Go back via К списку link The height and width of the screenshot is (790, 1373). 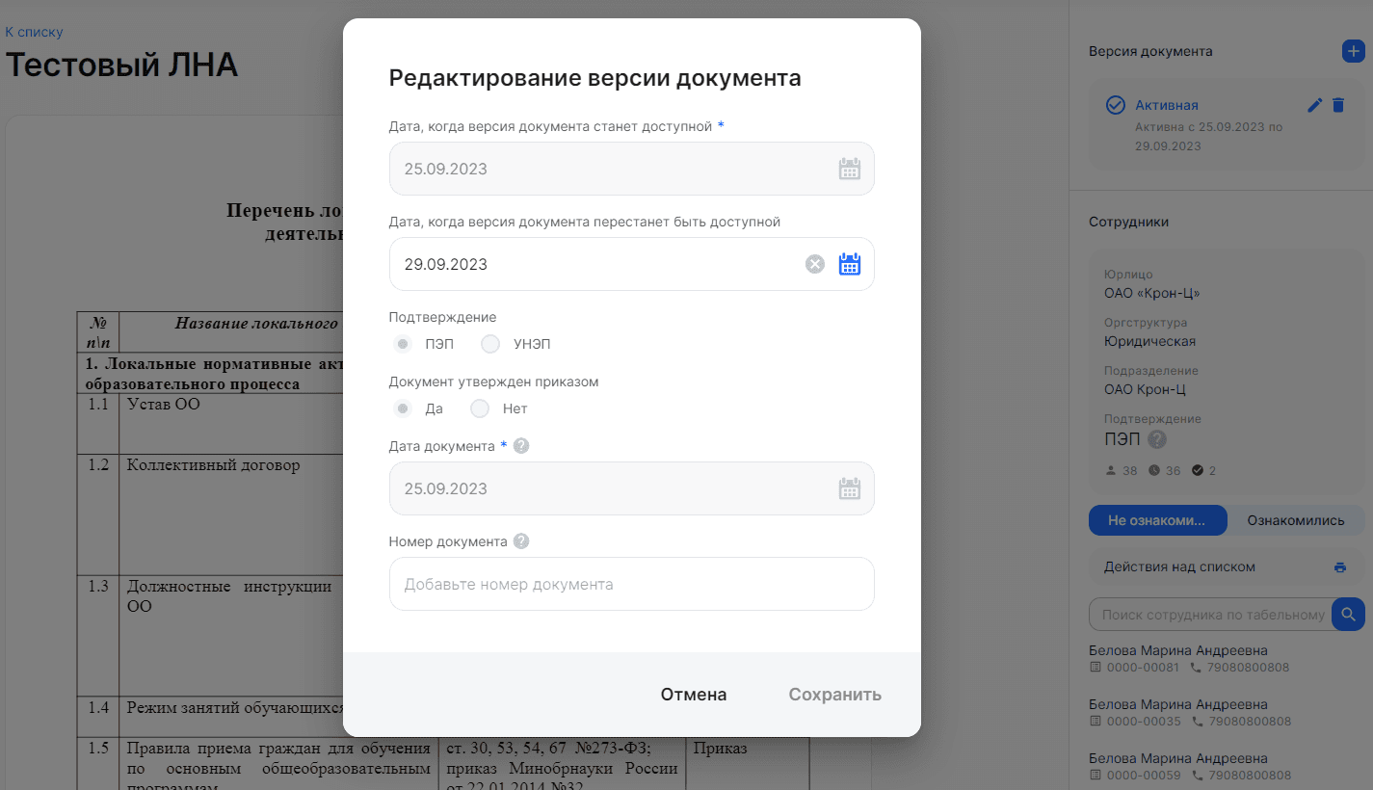[34, 32]
